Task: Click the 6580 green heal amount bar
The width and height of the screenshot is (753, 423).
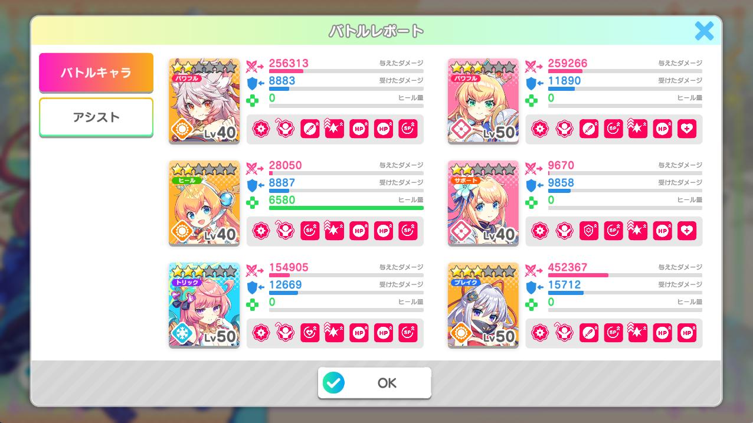Action: tap(346, 208)
